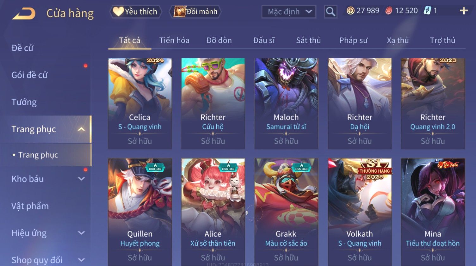Viewport: 476px width, 266px height.
Task: View Volkath S - Quang vinh skin
Action: click(x=360, y=212)
